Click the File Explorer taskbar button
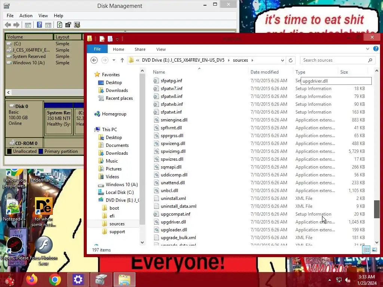The width and height of the screenshot is (383, 287). click(124, 280)
